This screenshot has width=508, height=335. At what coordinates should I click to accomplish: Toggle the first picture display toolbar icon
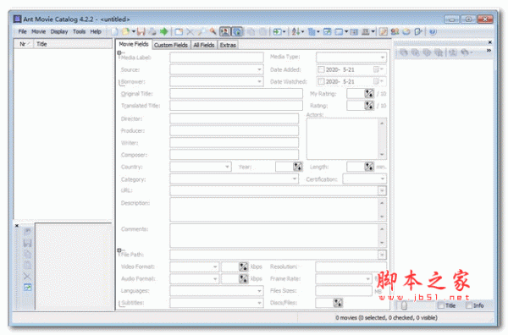[225, 31]
